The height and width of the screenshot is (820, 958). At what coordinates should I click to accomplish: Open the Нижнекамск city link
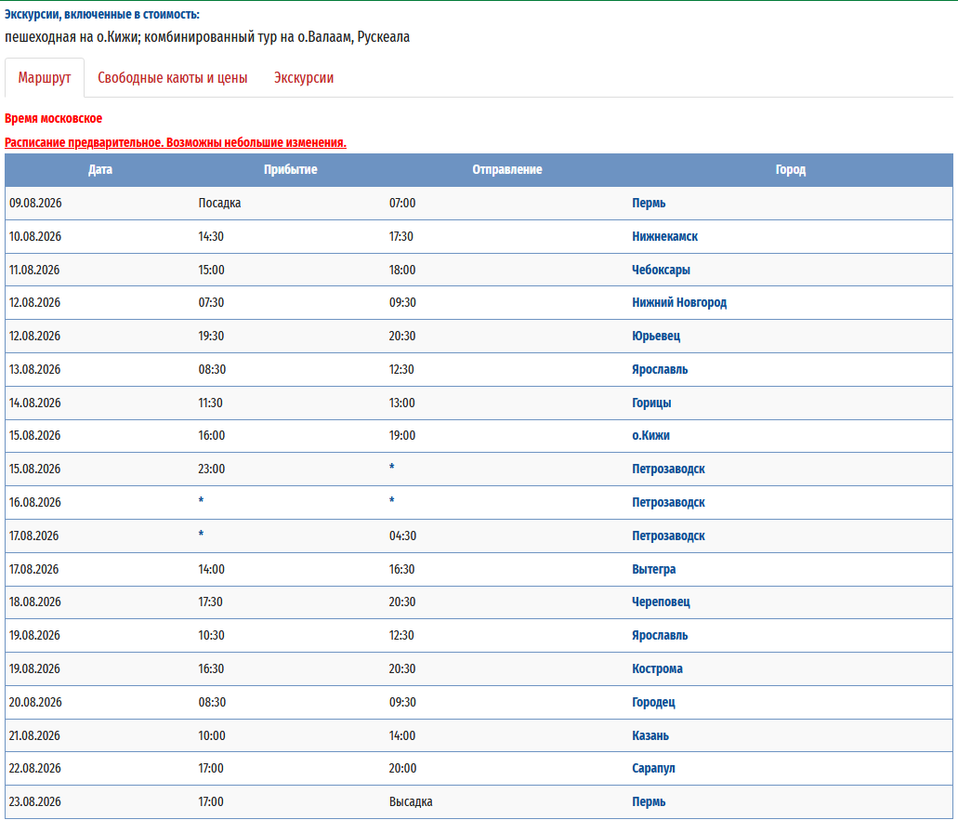[664, 236]
